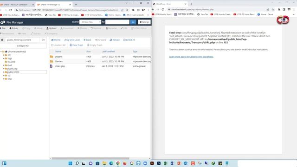Click the address bar in WordPress error window

(x=216, y=9)
